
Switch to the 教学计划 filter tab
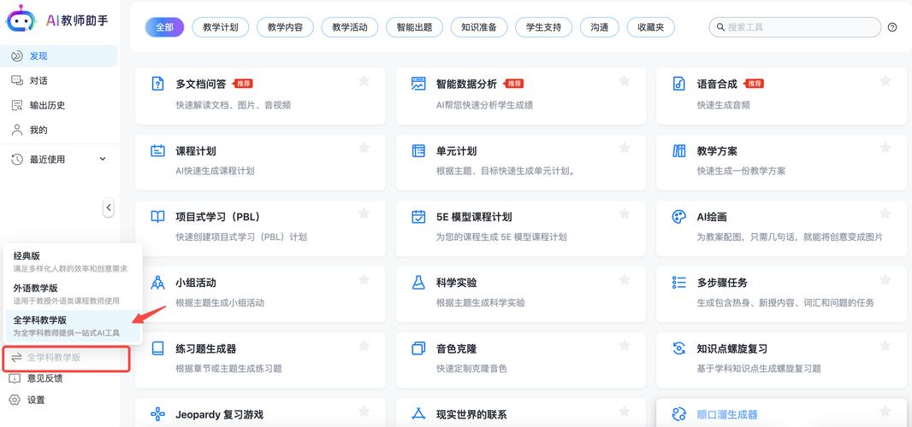pos(221,27)
